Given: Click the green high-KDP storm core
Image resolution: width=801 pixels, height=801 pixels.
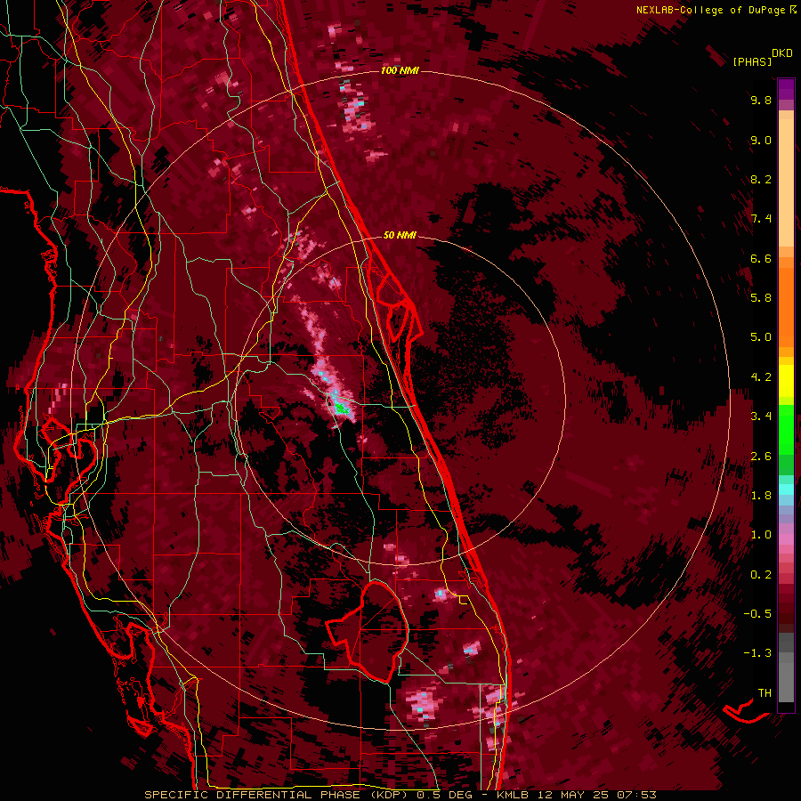Looking at the screenshot, I should pyautogui.click(x=340, y=408).
